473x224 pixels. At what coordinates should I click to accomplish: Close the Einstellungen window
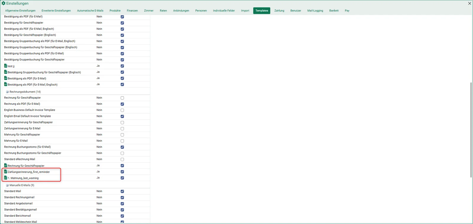469,3
